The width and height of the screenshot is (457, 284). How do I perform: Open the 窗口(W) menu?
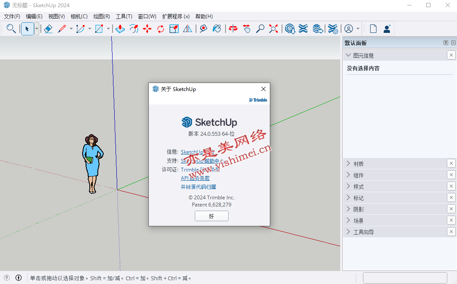pos(147,16)
